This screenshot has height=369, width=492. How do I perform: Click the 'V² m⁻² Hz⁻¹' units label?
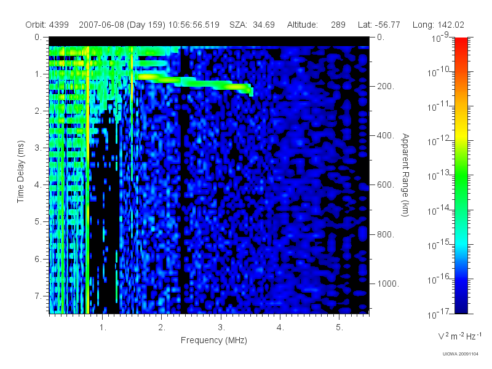[x=459, y=336]
